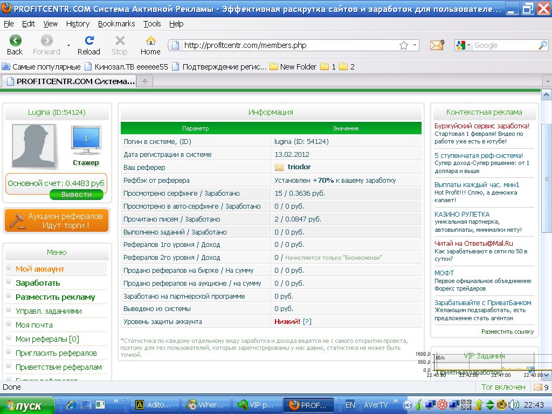Click the URL address field
Screen dimensions: 552x414
click(x=289, y=45)
